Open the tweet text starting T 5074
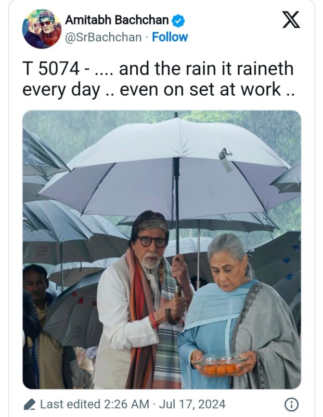The height and width of the screenshot is (417, 323). click(x=159, y=79)
